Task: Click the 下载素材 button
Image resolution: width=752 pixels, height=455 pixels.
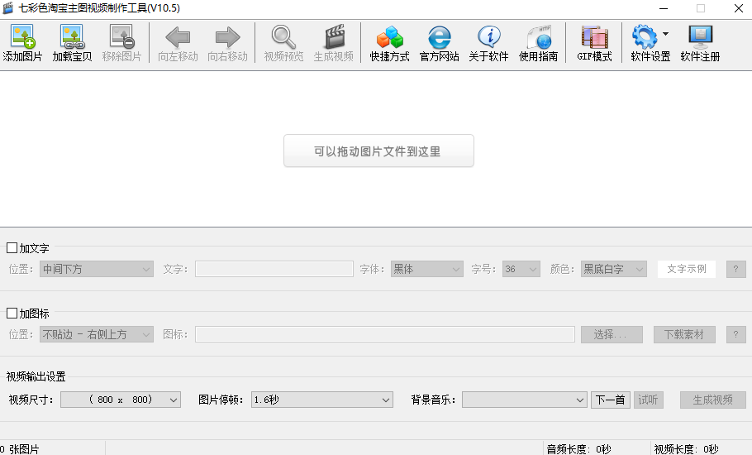Action: pos(684,334)
